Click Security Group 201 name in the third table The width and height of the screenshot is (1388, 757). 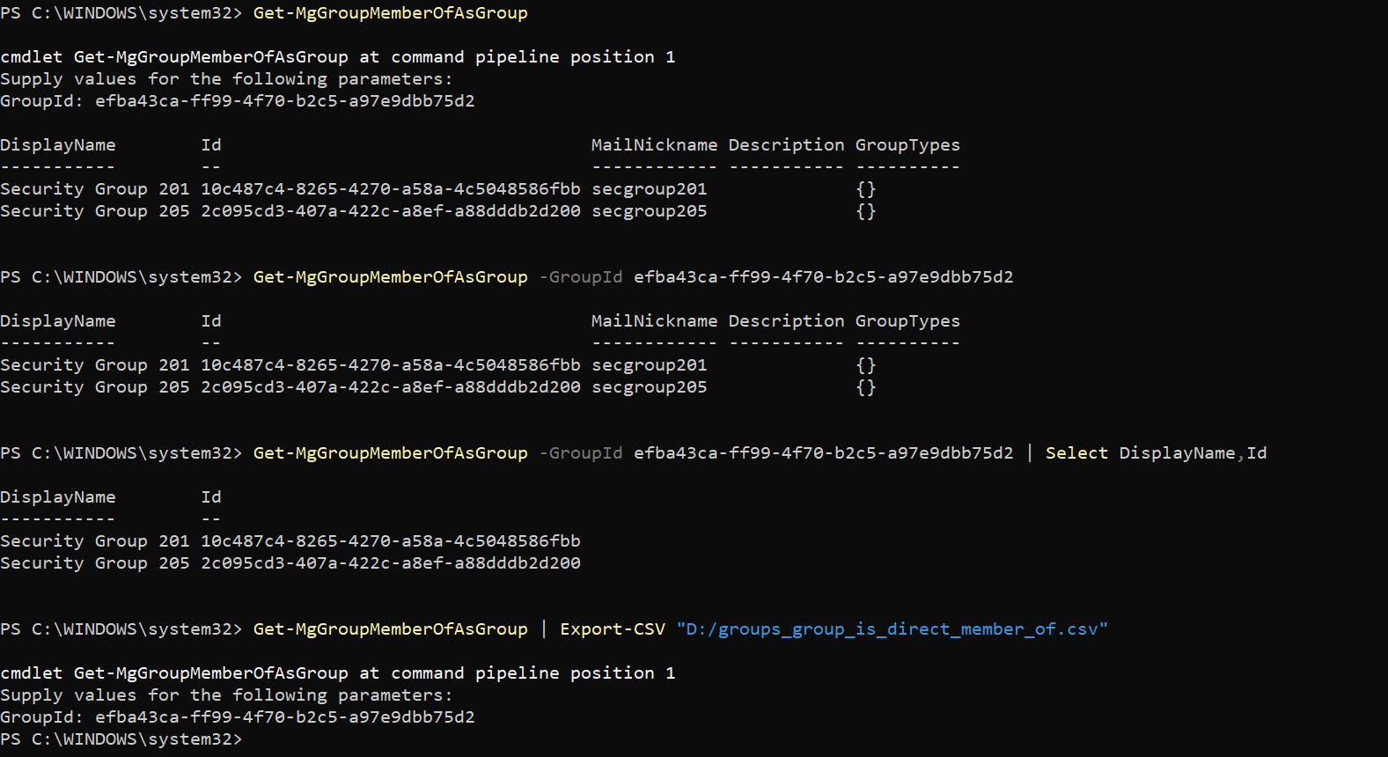tap(94, 541)
